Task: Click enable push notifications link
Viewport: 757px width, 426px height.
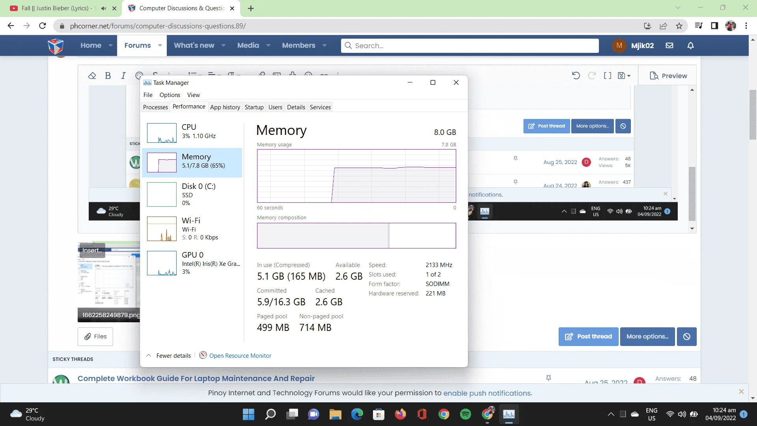Action: coord(487,393)
